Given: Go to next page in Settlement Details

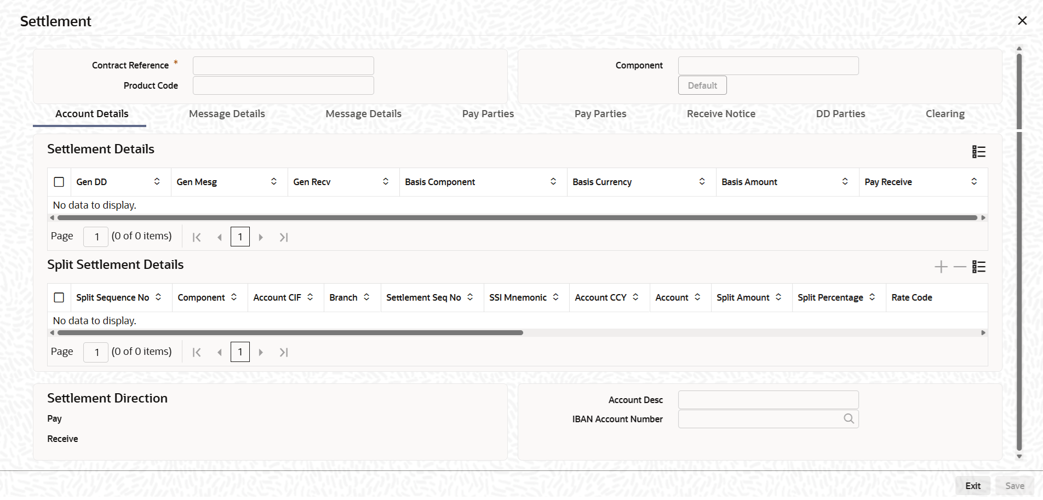Looking at the screenshot, I should click(261, 237).
